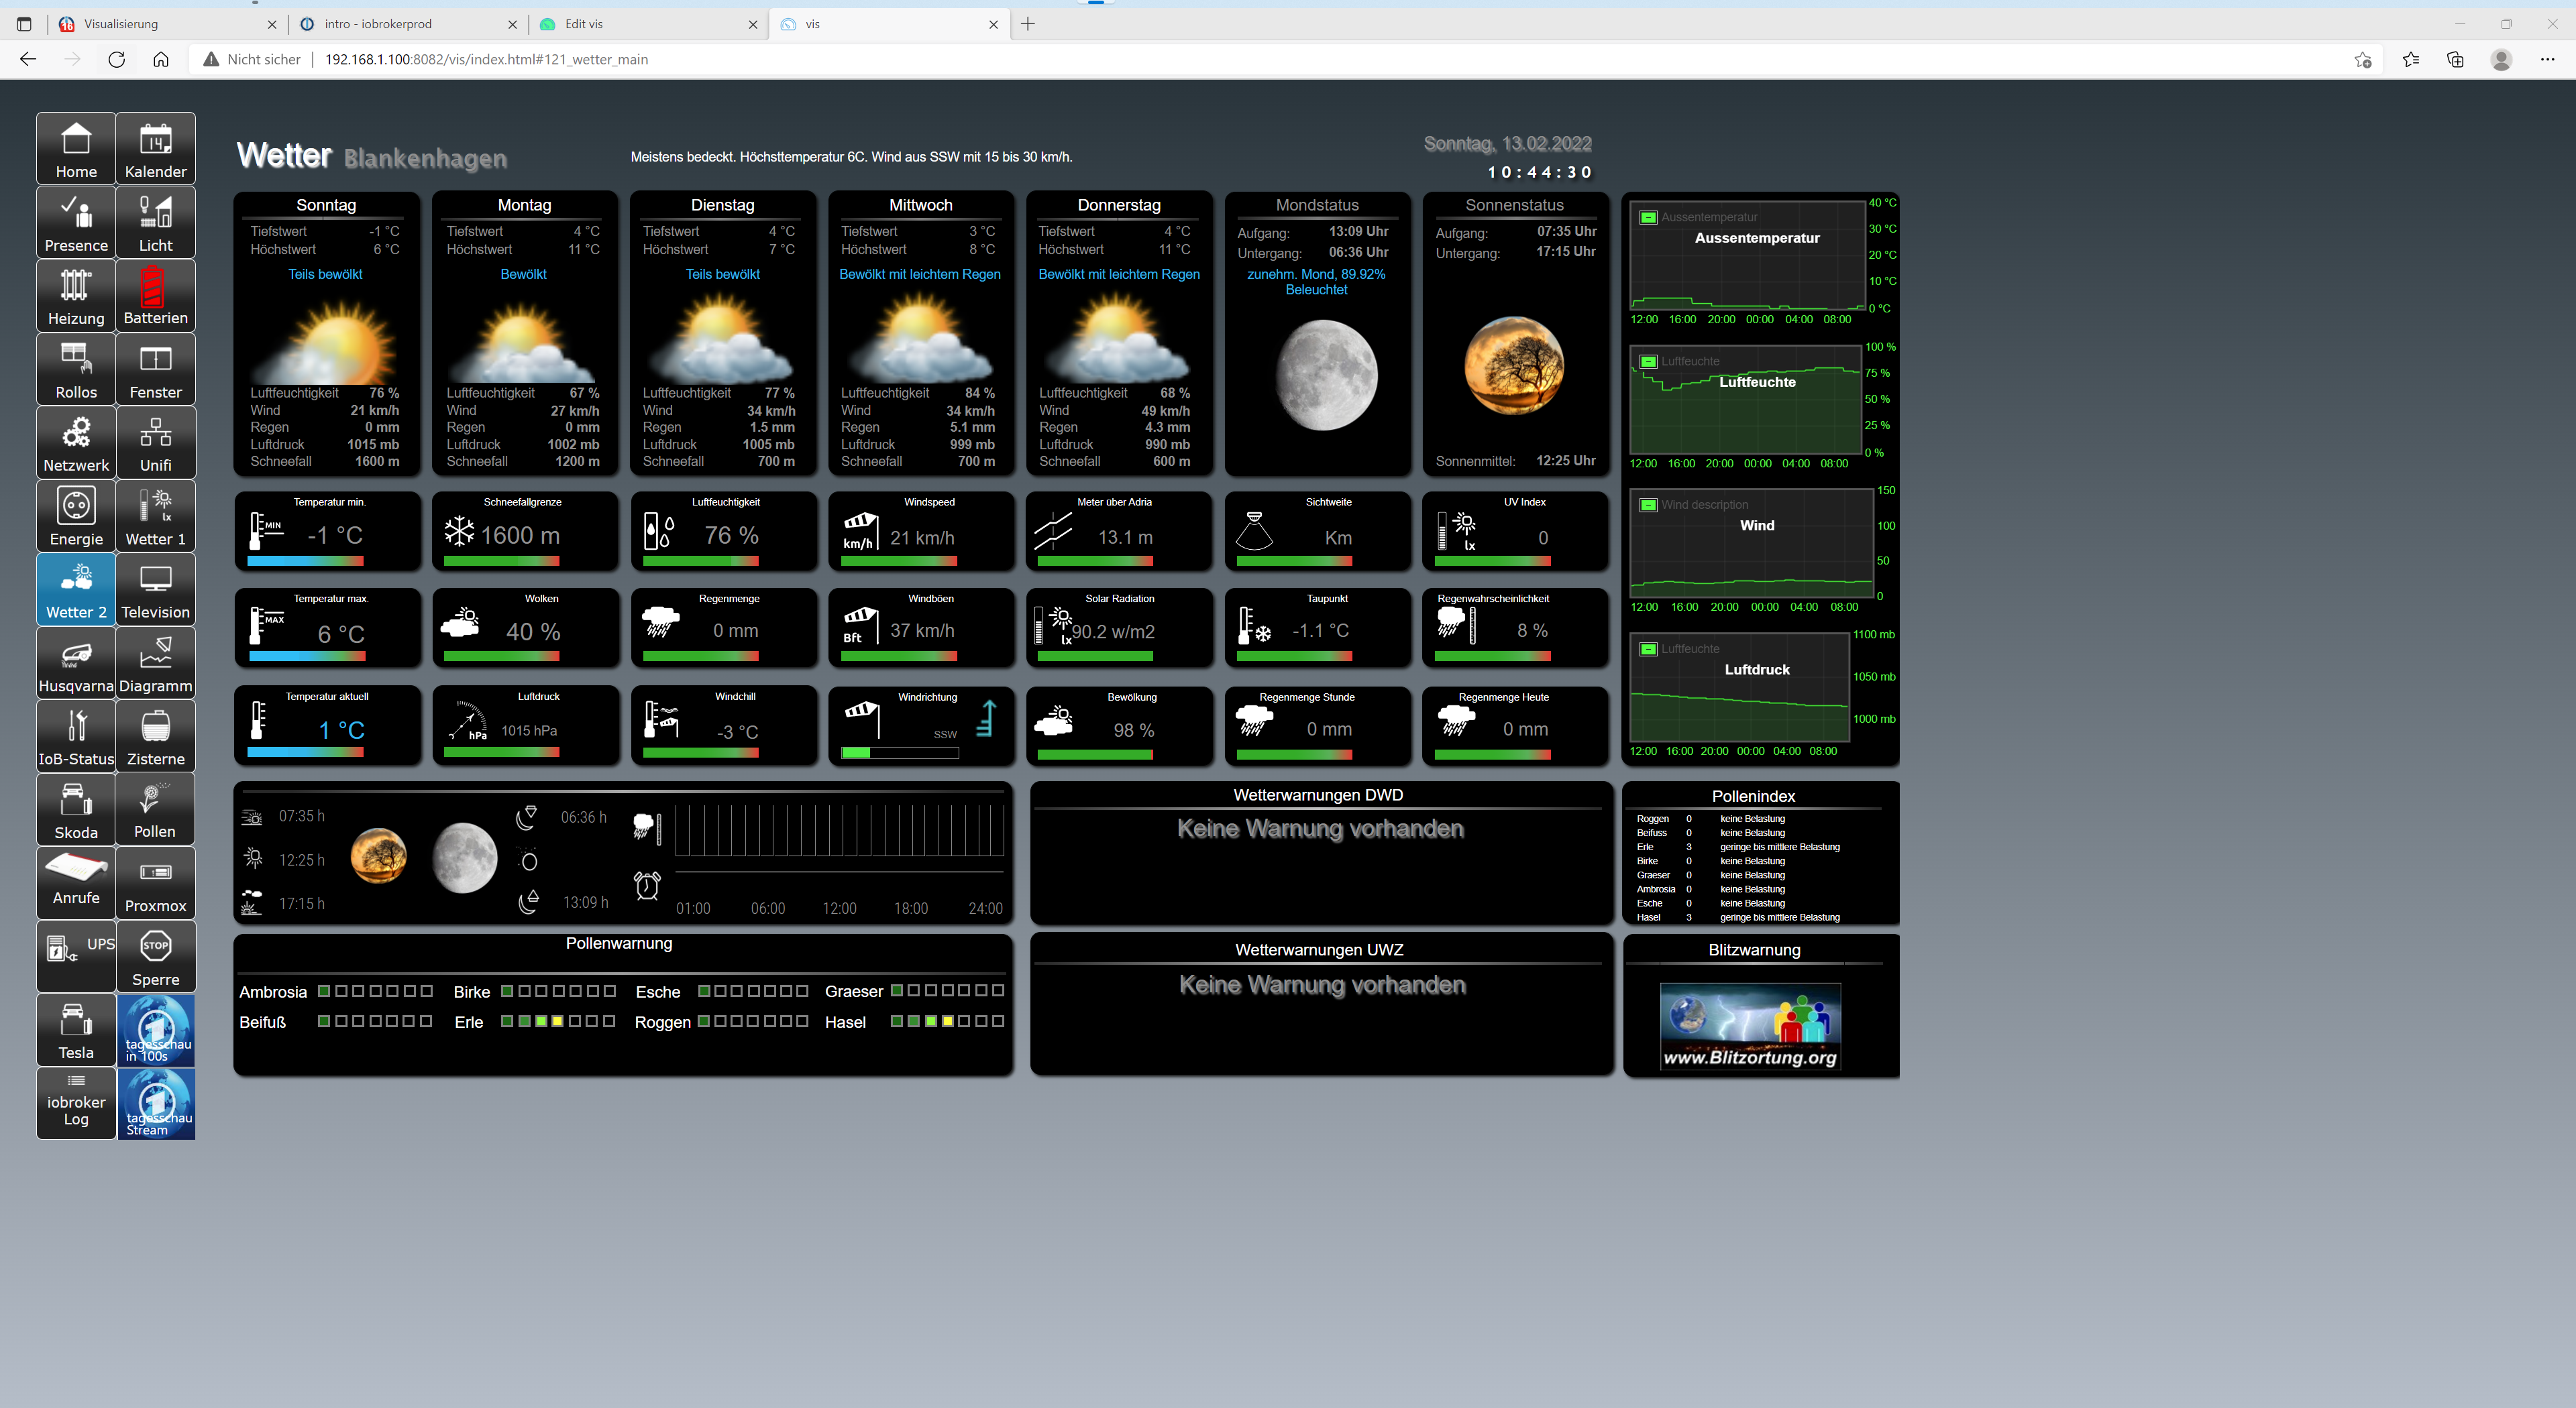Open the Sperre stop sign tile
The image size is (2576, 1408).
(x=155, y=956)
